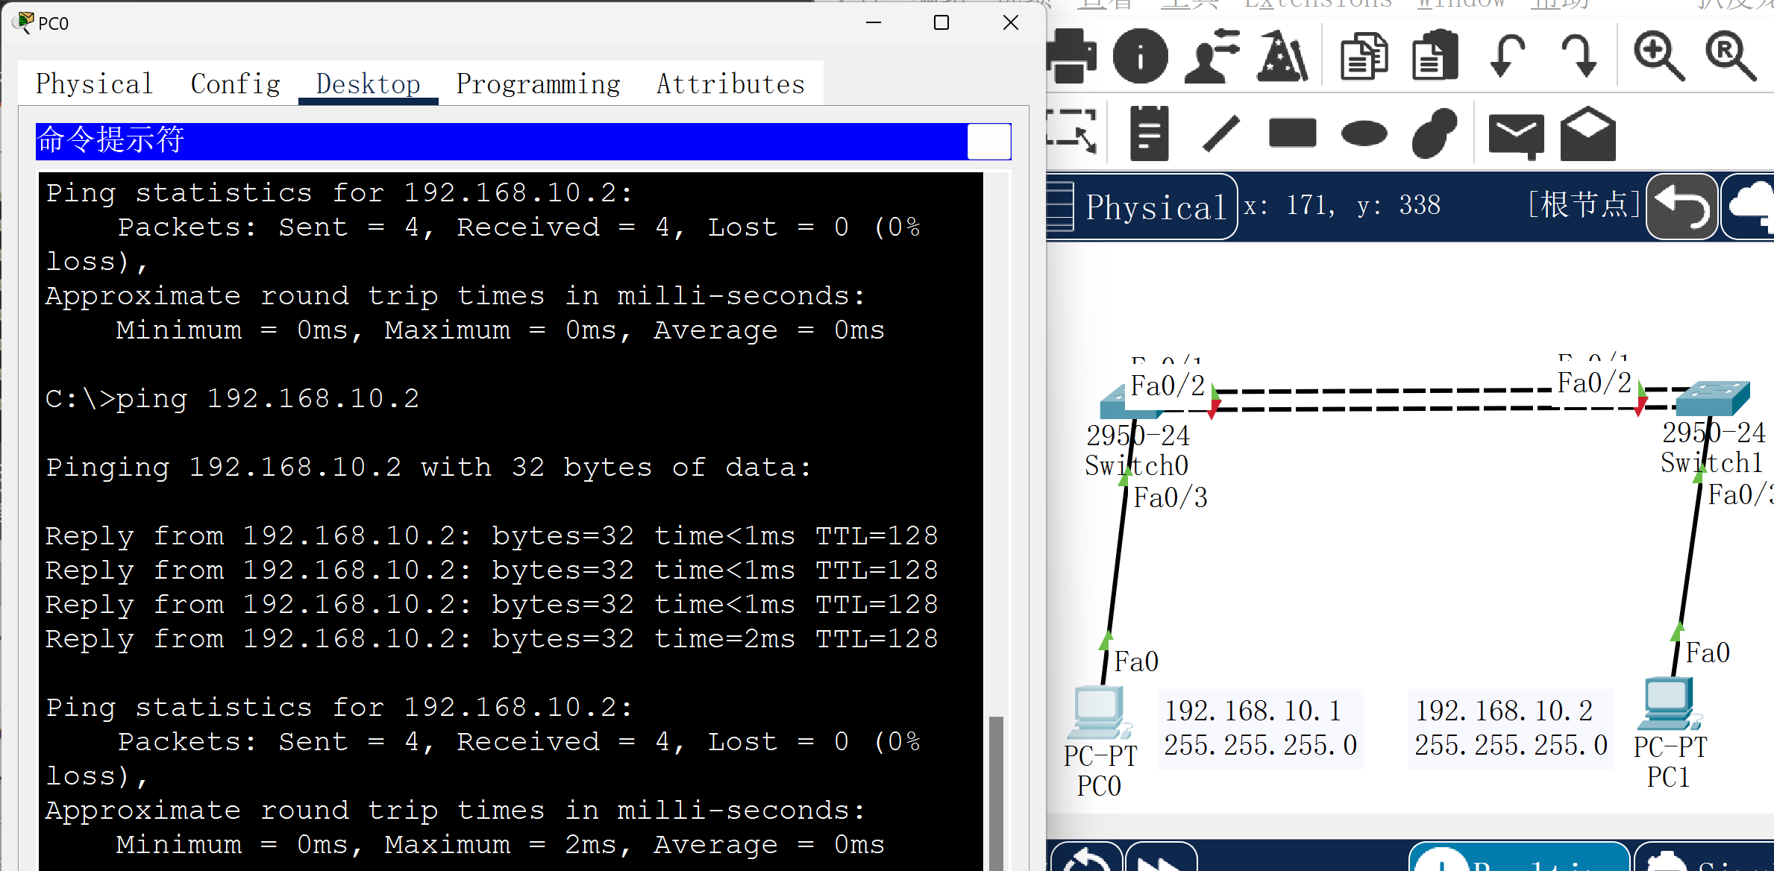Image resolution: width=1774 pixels, height=871 pixels.
Task: Click the Resize Shape dashed-box tool
Action: (1071, 132)
